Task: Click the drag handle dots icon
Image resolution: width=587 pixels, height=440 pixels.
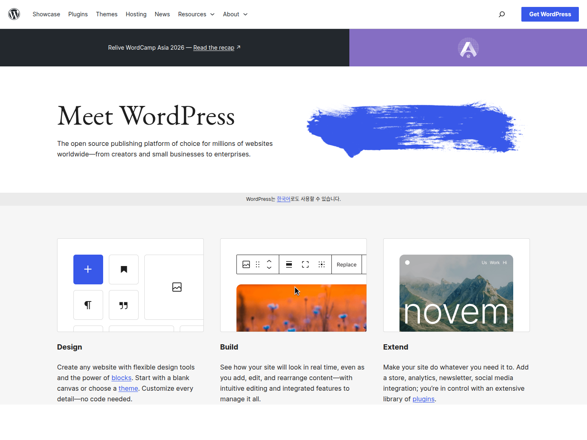Action: pos(258,264)
